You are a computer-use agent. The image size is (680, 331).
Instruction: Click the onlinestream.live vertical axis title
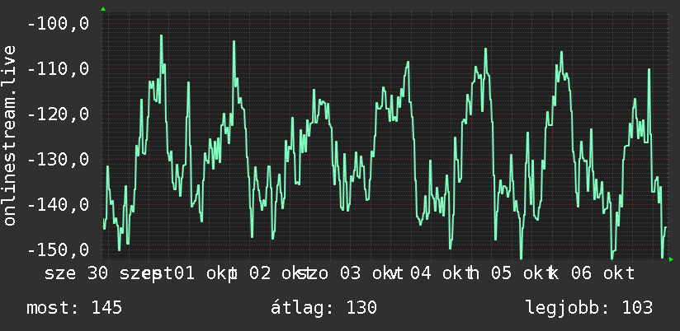(x=9, y=135)
